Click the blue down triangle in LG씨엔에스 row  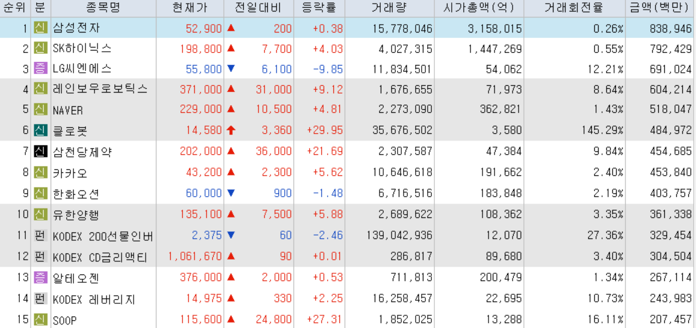click(x=231, y=68)
